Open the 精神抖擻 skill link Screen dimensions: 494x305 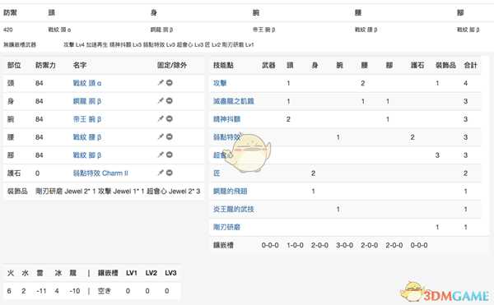pos(226,119)
